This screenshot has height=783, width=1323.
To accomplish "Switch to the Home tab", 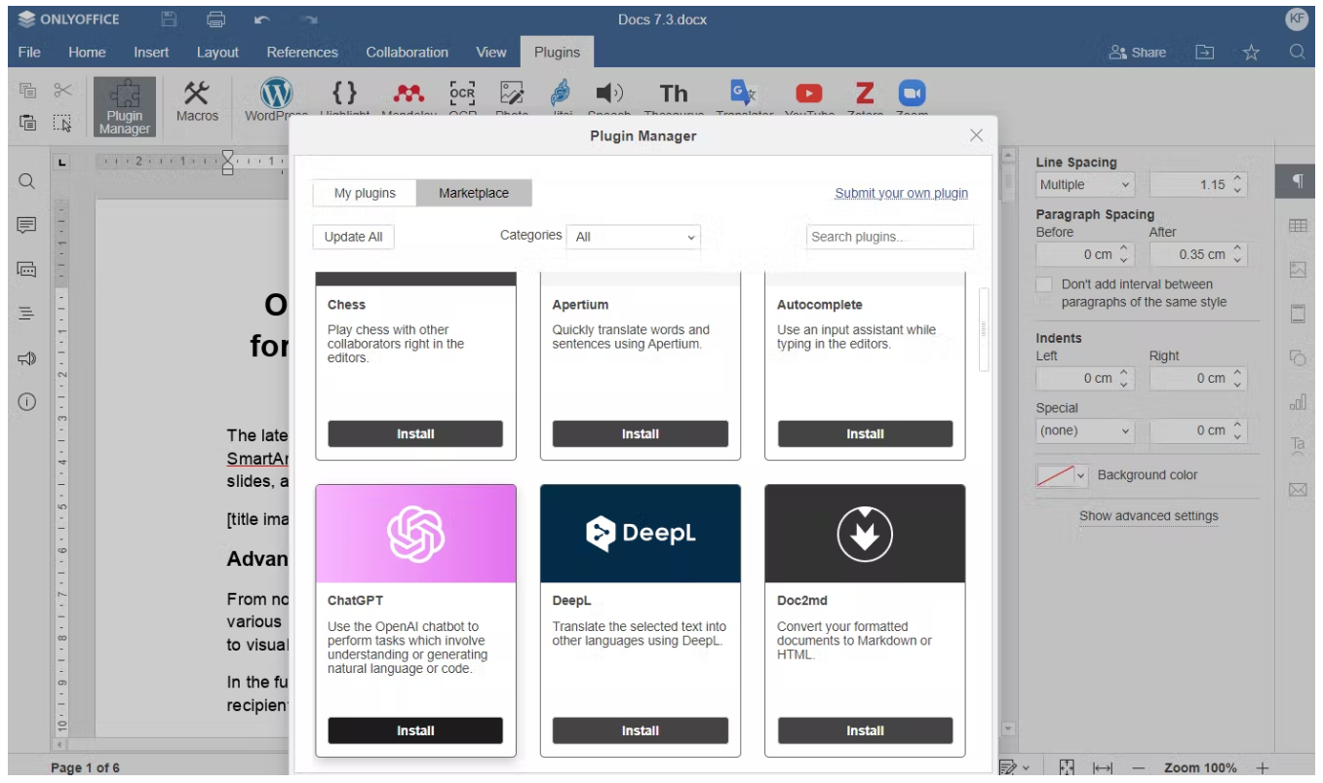I will click(87, 53).
